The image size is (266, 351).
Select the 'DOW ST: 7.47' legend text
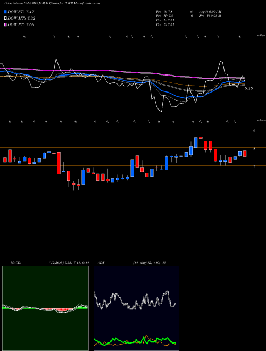(x=21, y=12)
